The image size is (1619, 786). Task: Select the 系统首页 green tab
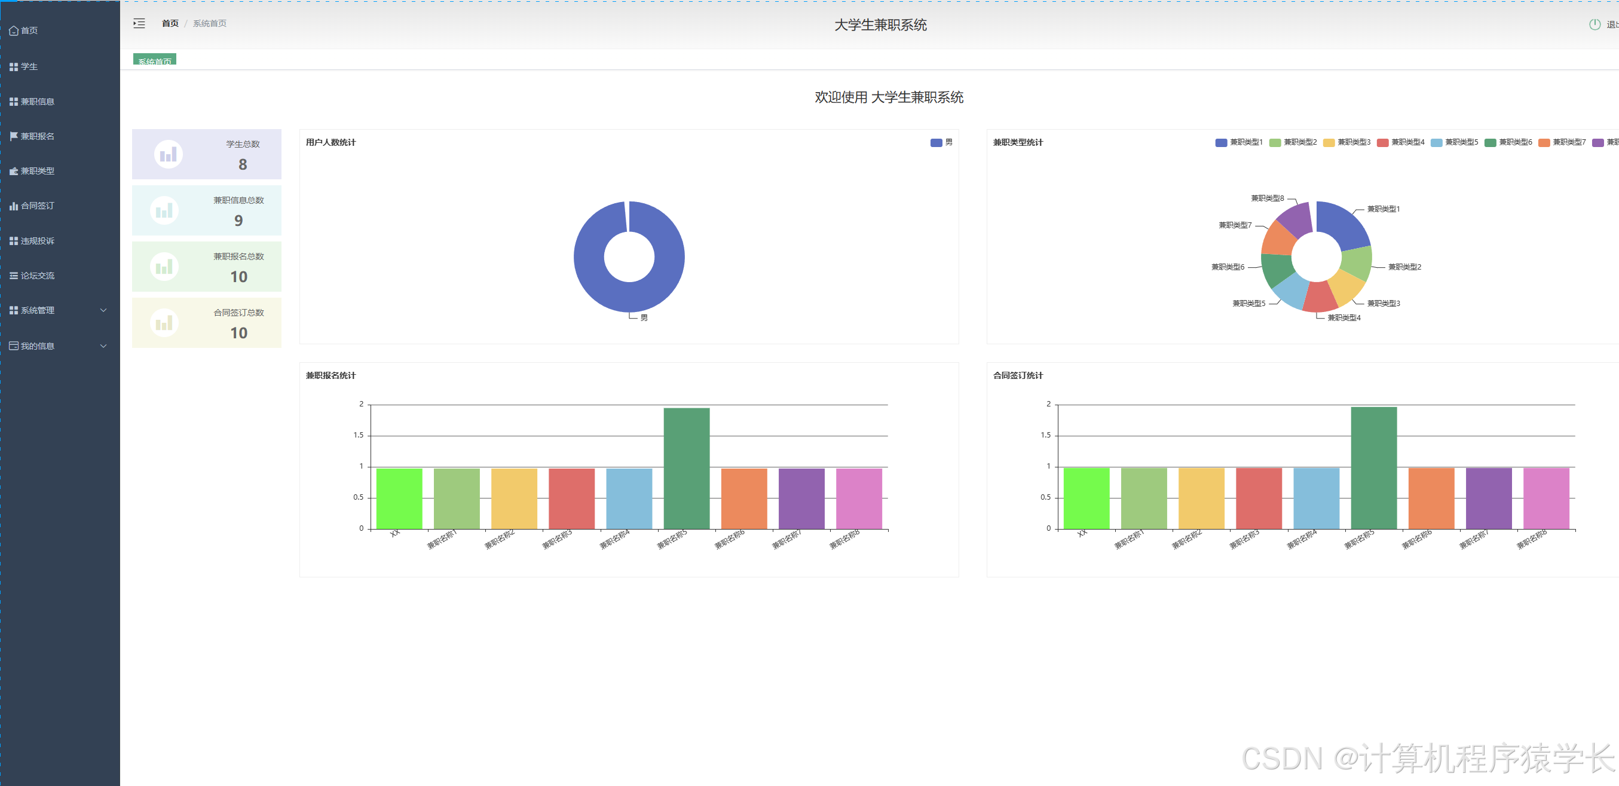[155, 60]
